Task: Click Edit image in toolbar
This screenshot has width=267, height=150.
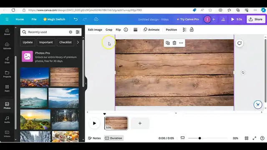Action: 95,30
